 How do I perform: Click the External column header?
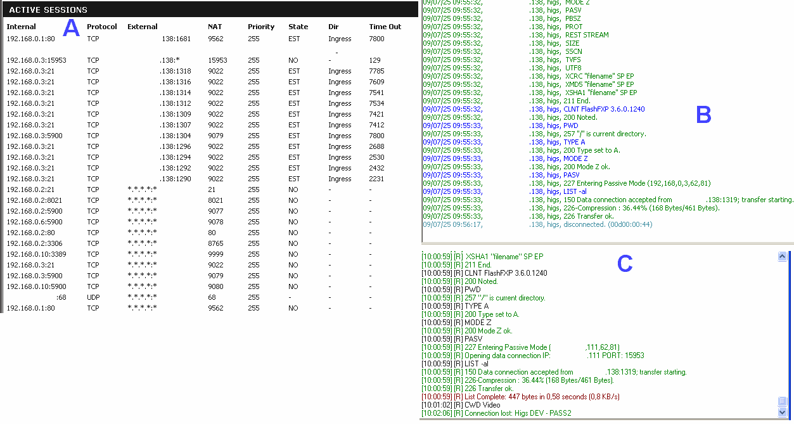143,27
